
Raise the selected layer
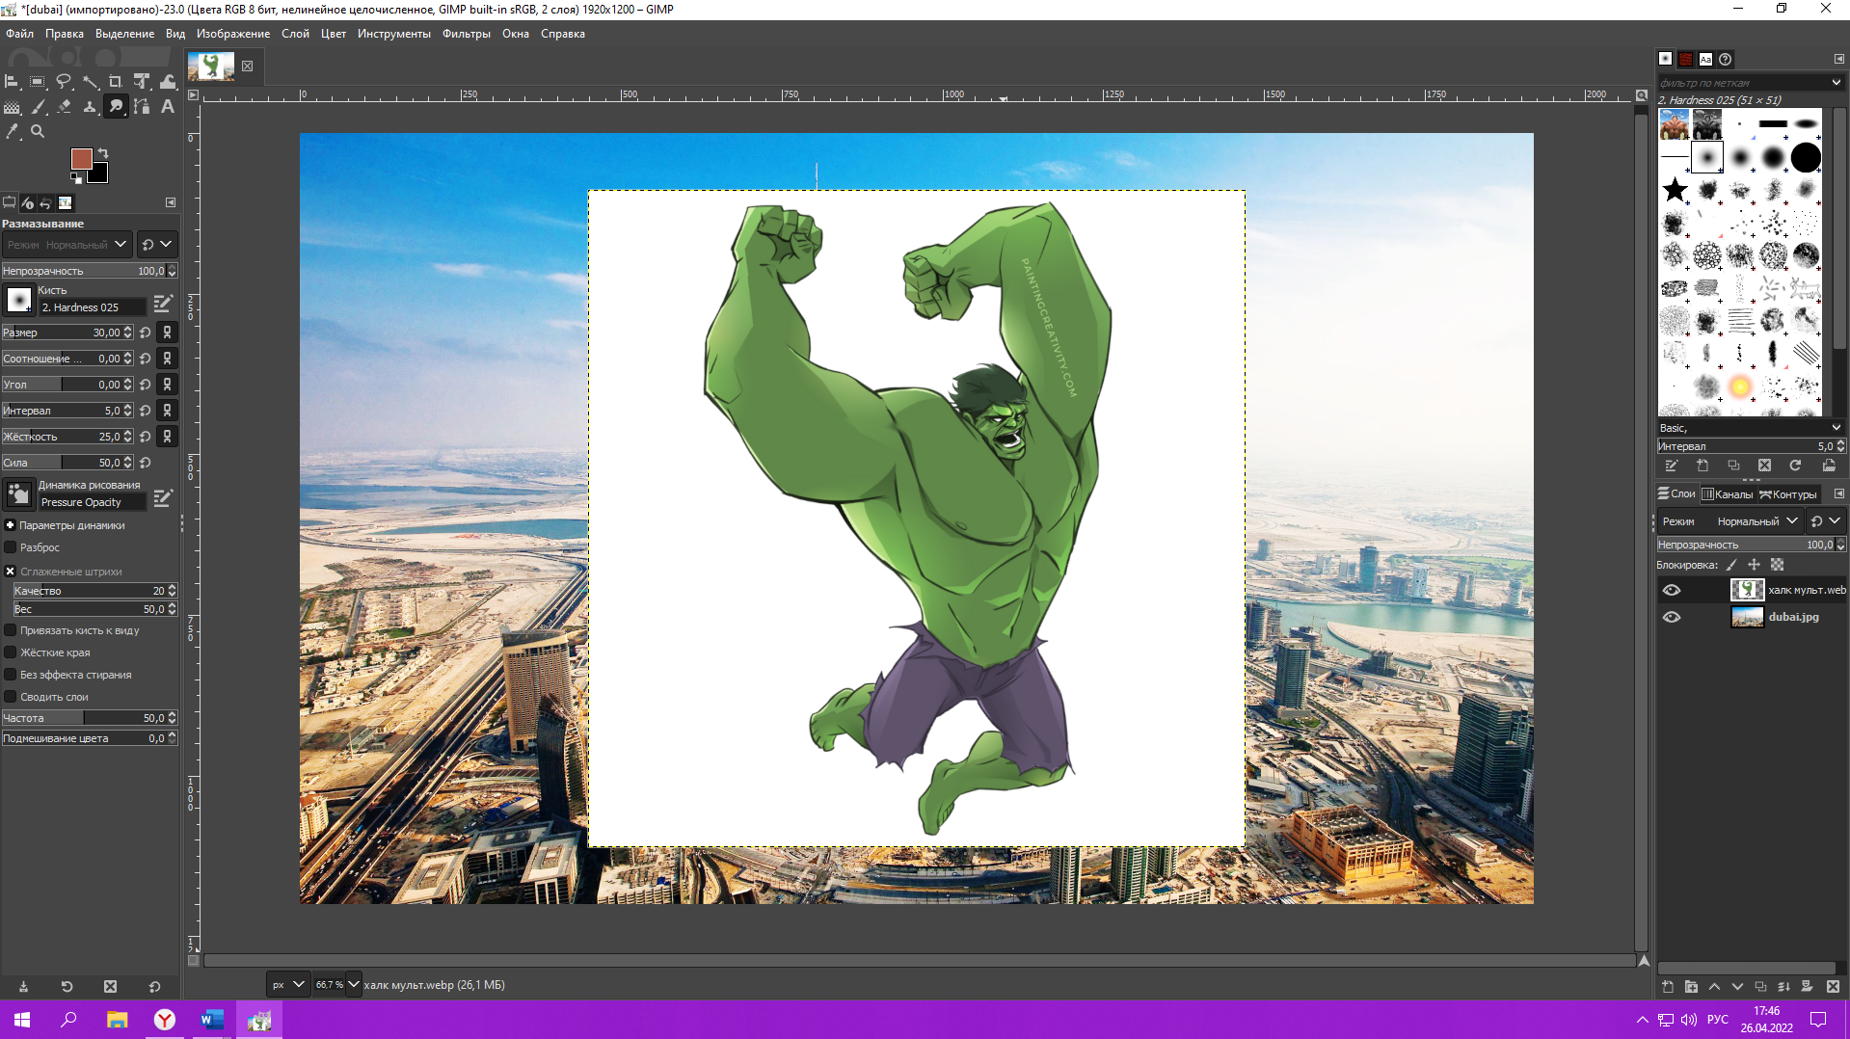(x=1714, y=987)
